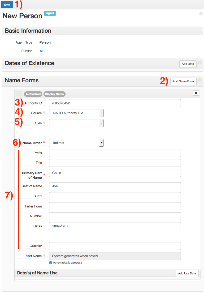204x293 pixels.
Task: Click the Authorized badge
Action: 33,94
